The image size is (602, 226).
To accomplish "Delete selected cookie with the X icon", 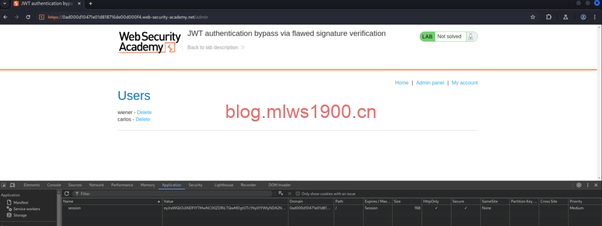I will click(x=289, y=194).
